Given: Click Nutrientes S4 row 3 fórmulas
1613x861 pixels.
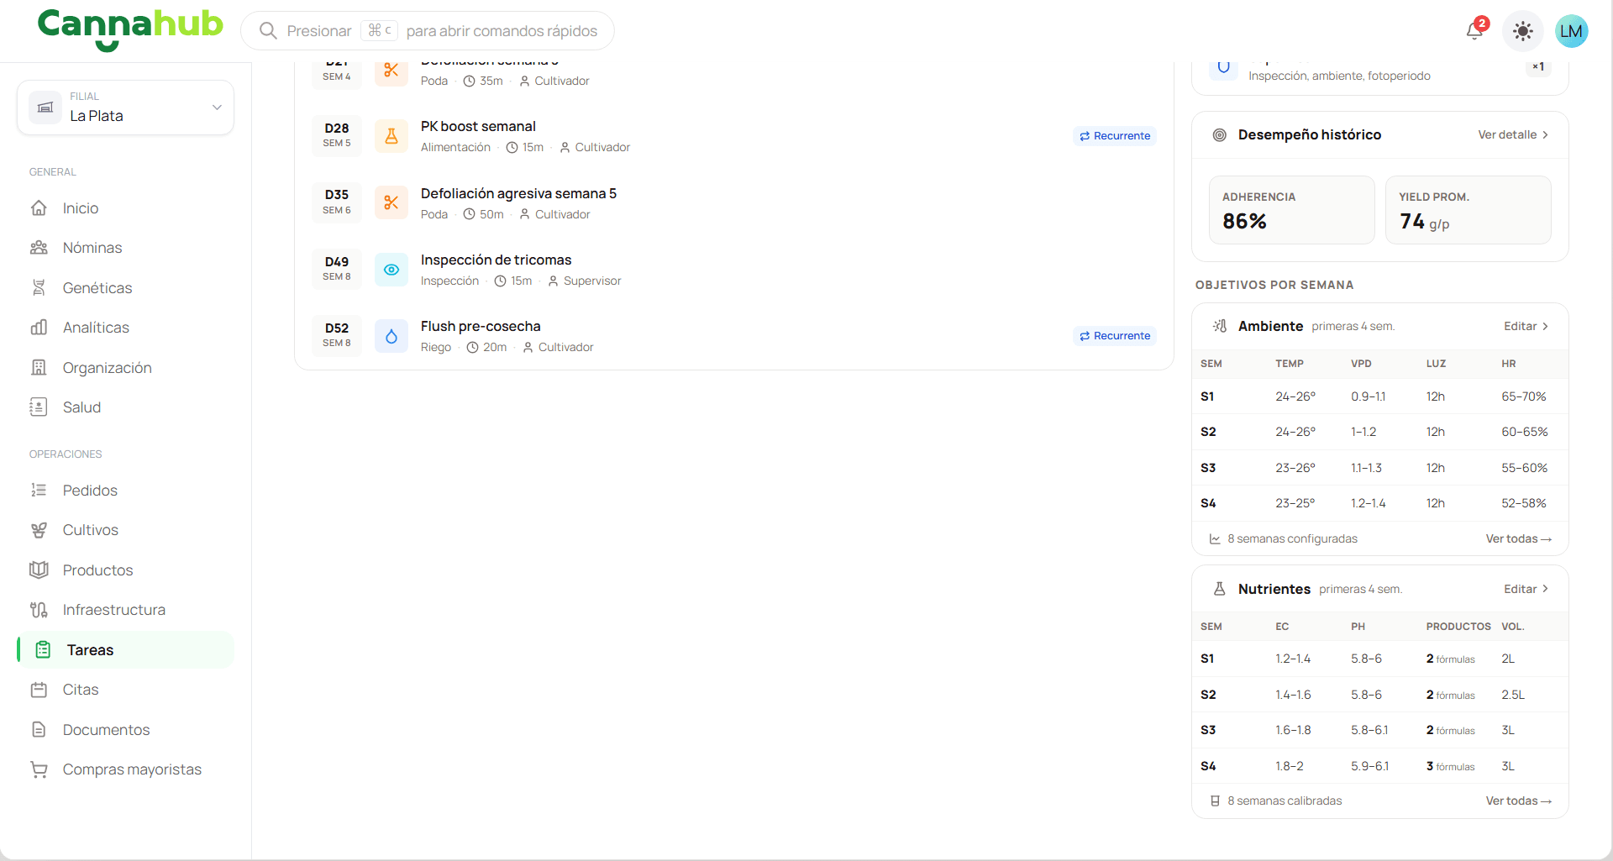Looking at the screenshot, I should (1450, 766).
